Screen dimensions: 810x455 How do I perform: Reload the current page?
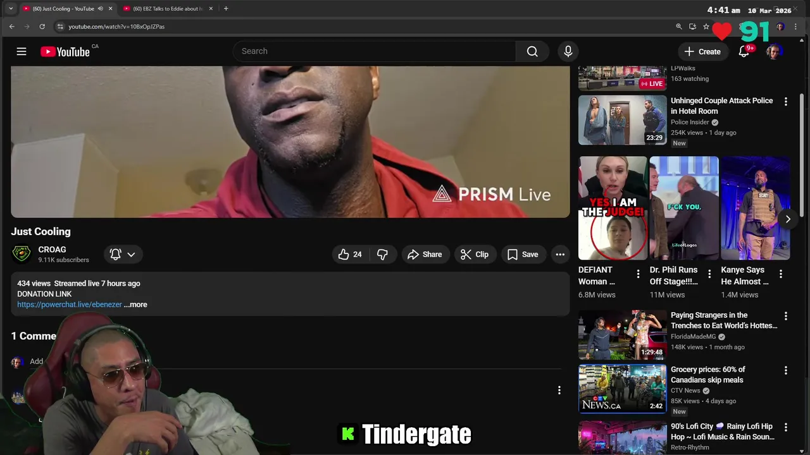tap(42, 27)
